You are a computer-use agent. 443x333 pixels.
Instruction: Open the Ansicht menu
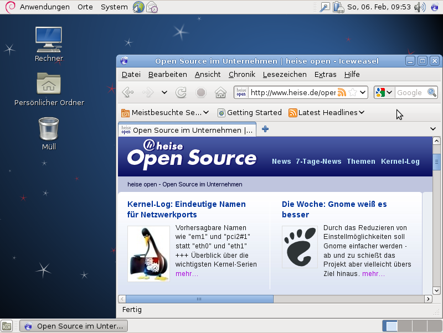(x=207, y=75)
